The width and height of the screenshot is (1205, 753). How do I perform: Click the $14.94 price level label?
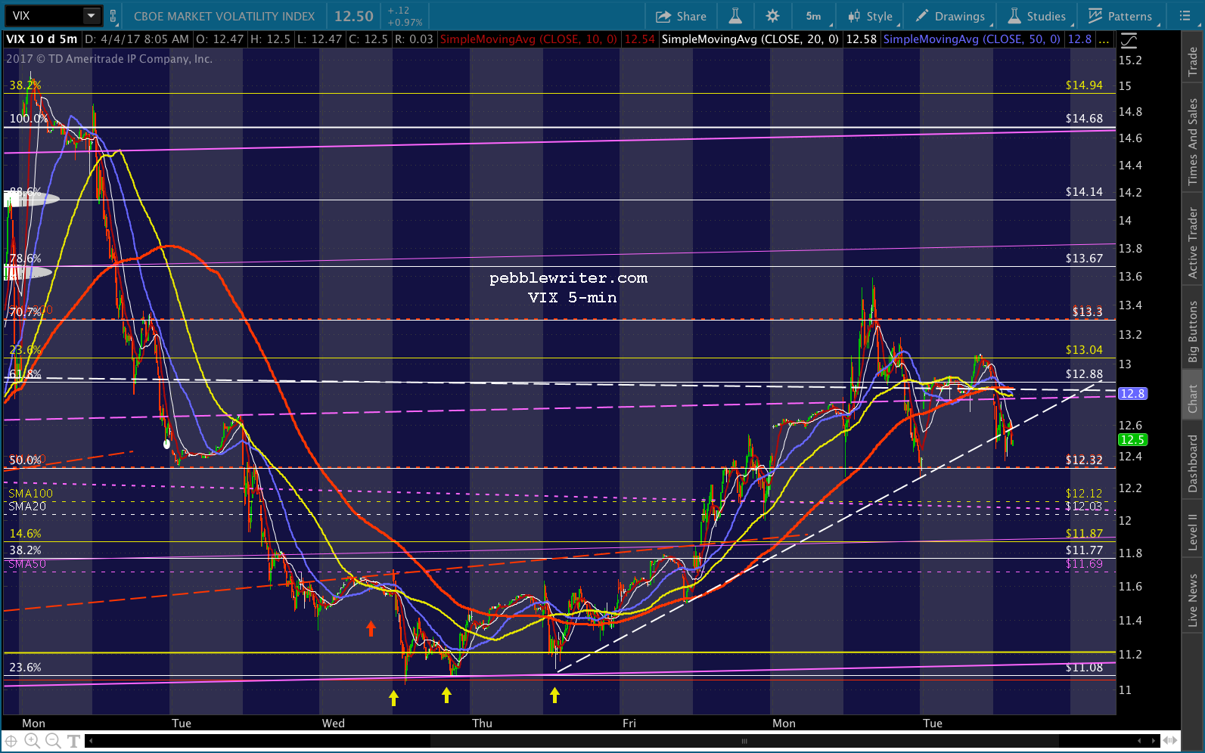[1084, 85]
